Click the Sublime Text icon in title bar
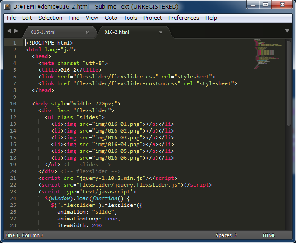Screen dimensions: 296x243 coord(7,6)
